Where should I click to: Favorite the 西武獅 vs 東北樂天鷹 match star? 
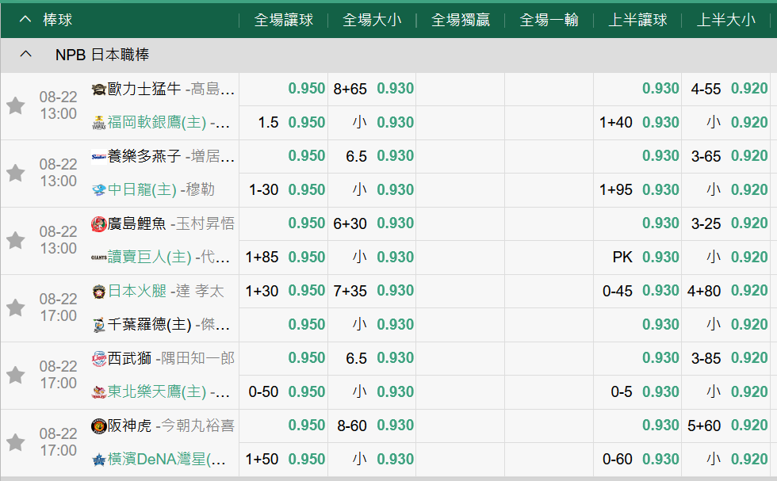[x=15, y=375]
